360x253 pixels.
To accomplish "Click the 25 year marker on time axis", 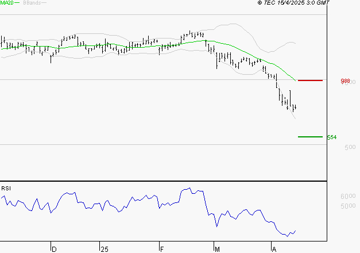I will (x=104, y=250).
